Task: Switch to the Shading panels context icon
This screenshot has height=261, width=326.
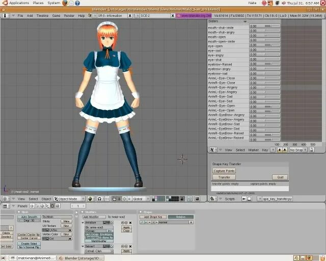Action: 42,206
